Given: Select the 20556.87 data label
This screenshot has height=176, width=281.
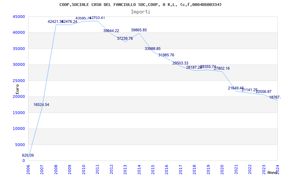Looking at the screenshot, I should pos(264,92).
